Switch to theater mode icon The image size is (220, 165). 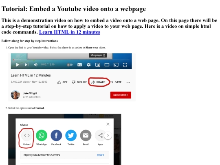pyautogui.click(x=107, y=65)
